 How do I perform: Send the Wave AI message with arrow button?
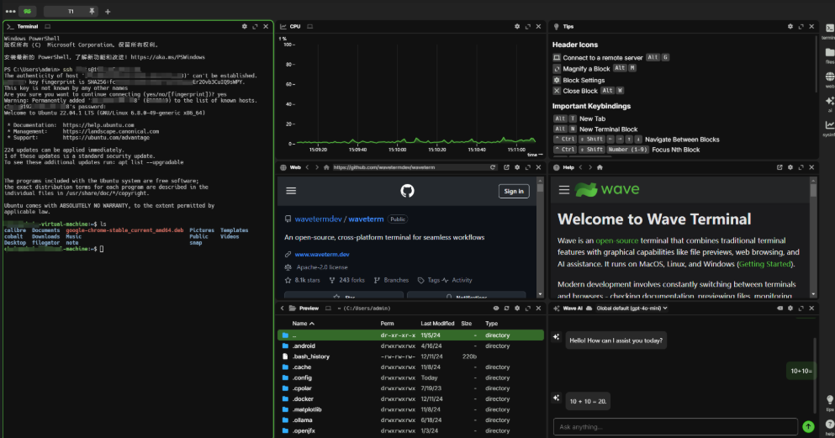point(808,426)
